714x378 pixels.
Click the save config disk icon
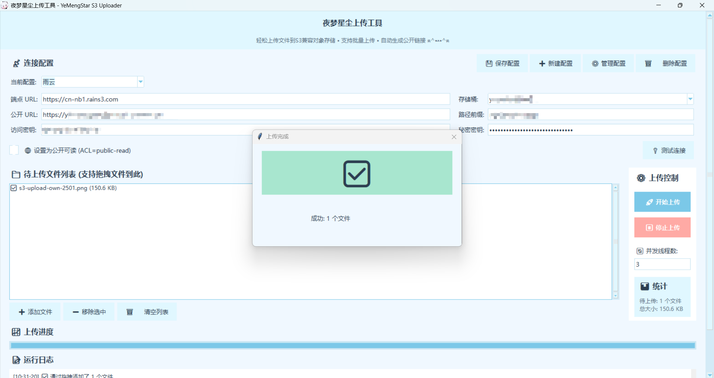(489, 64)
